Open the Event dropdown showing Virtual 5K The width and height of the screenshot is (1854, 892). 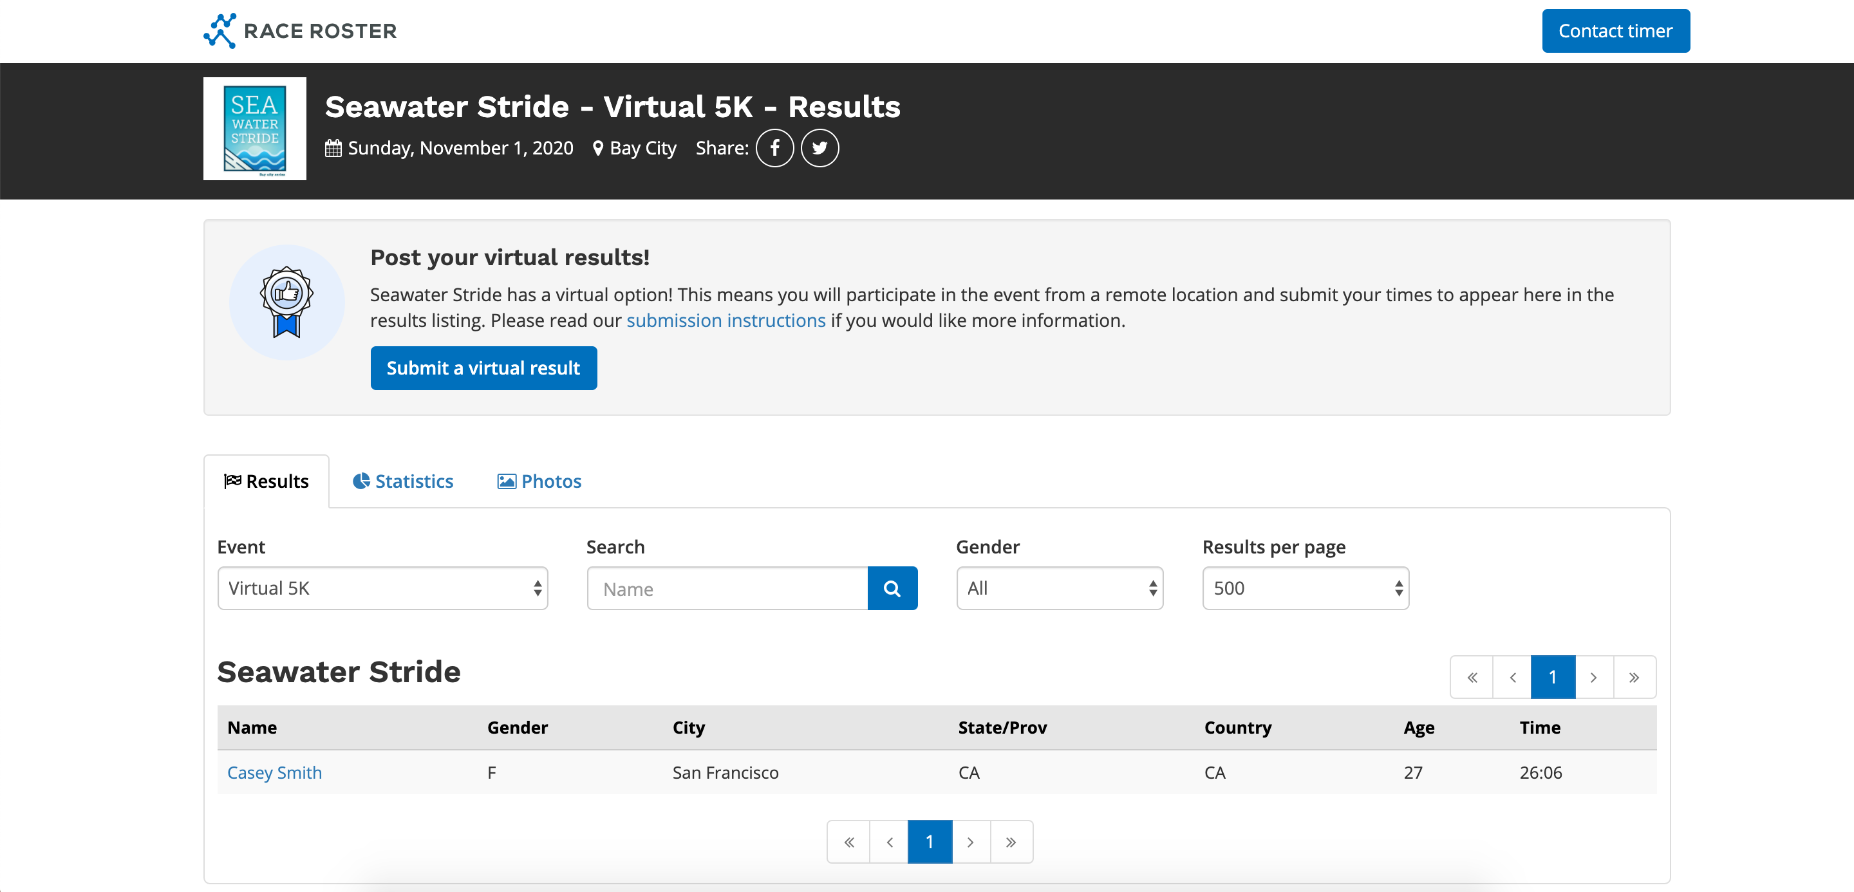pyautogui.click(x=382, y=588)
